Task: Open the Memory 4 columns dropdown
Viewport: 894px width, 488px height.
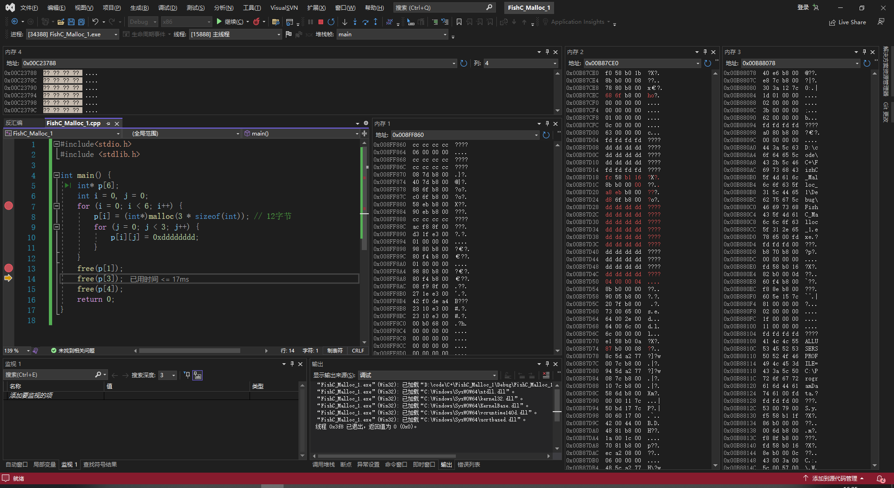Action: 521,63
